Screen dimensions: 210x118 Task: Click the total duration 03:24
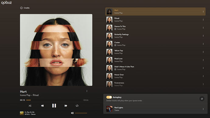coord(86,100)
